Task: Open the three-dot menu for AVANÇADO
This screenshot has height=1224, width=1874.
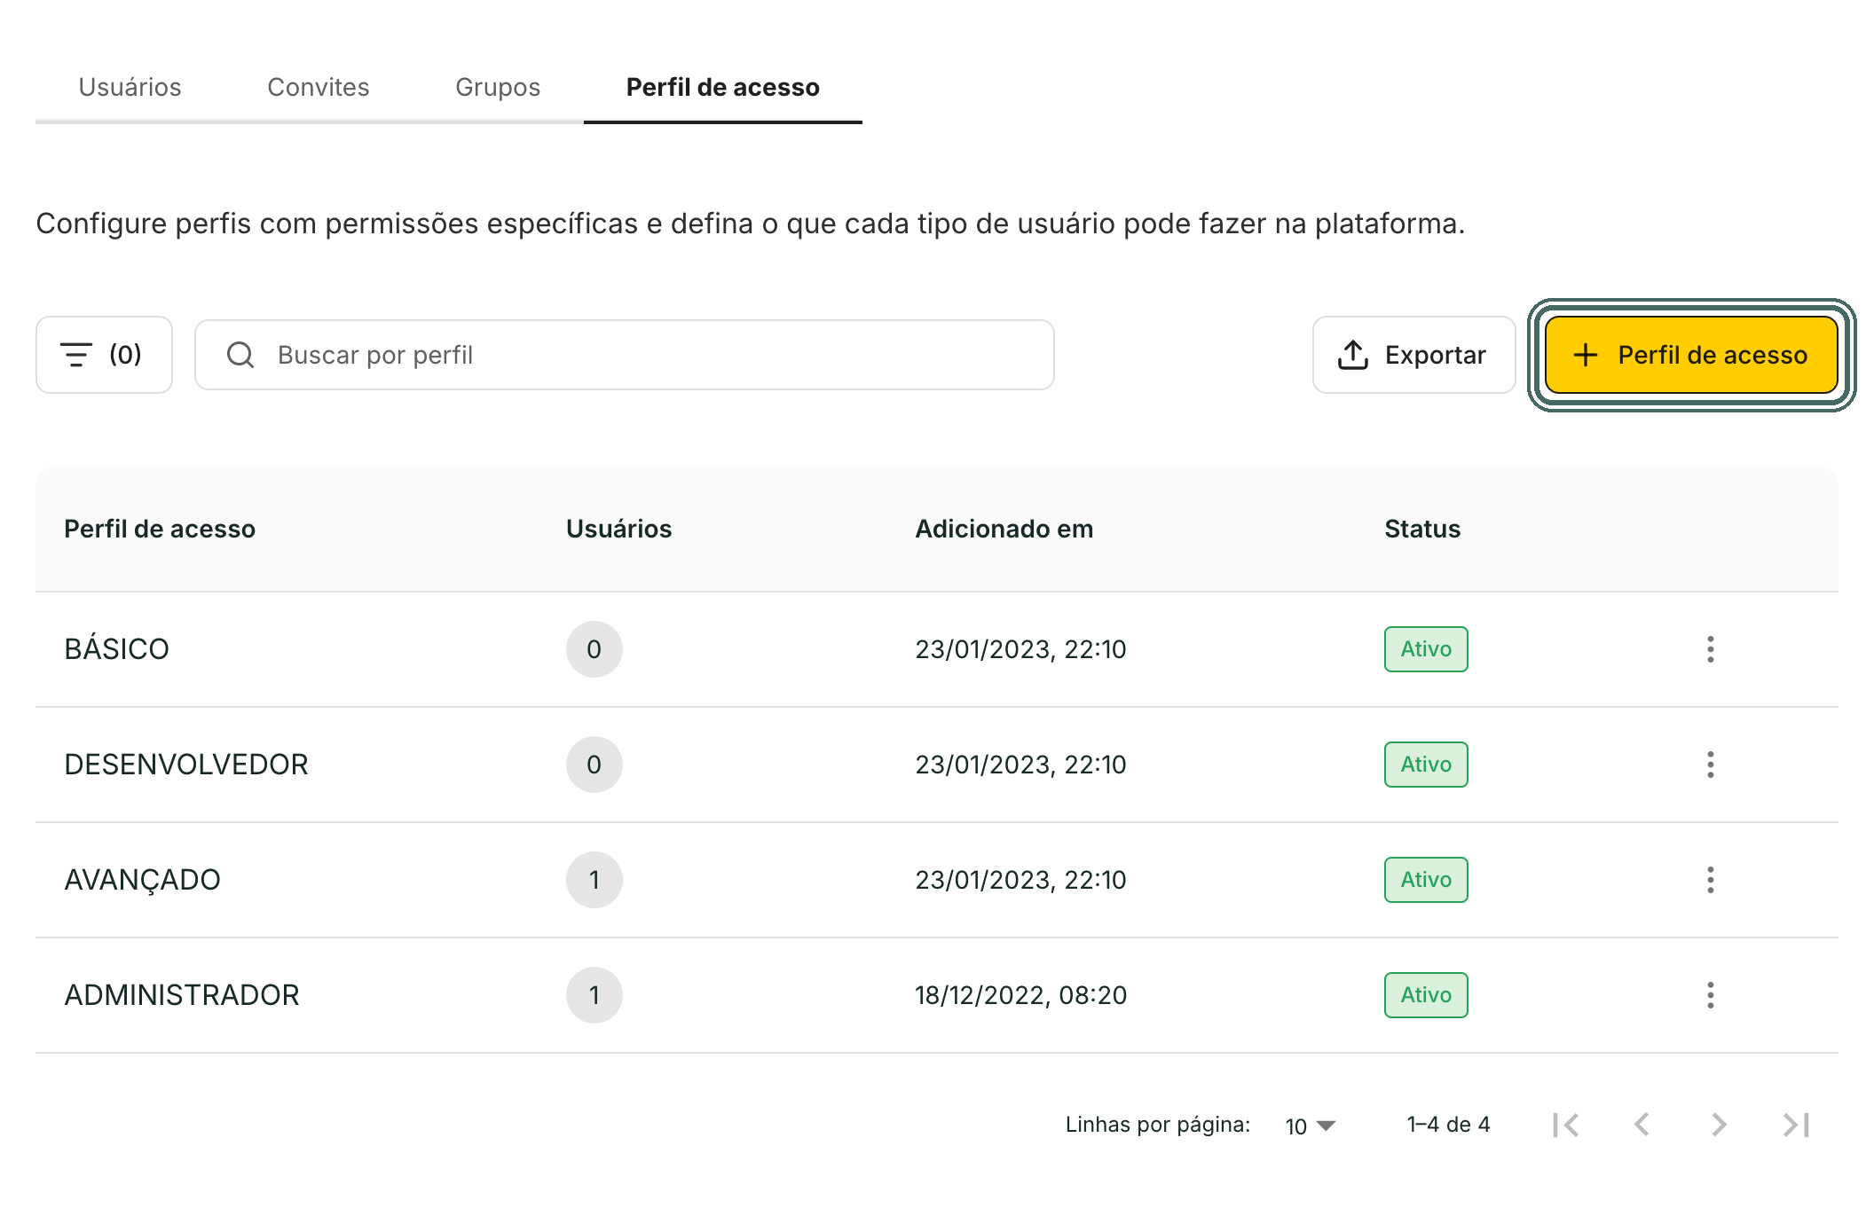Action: (1710, 880)
